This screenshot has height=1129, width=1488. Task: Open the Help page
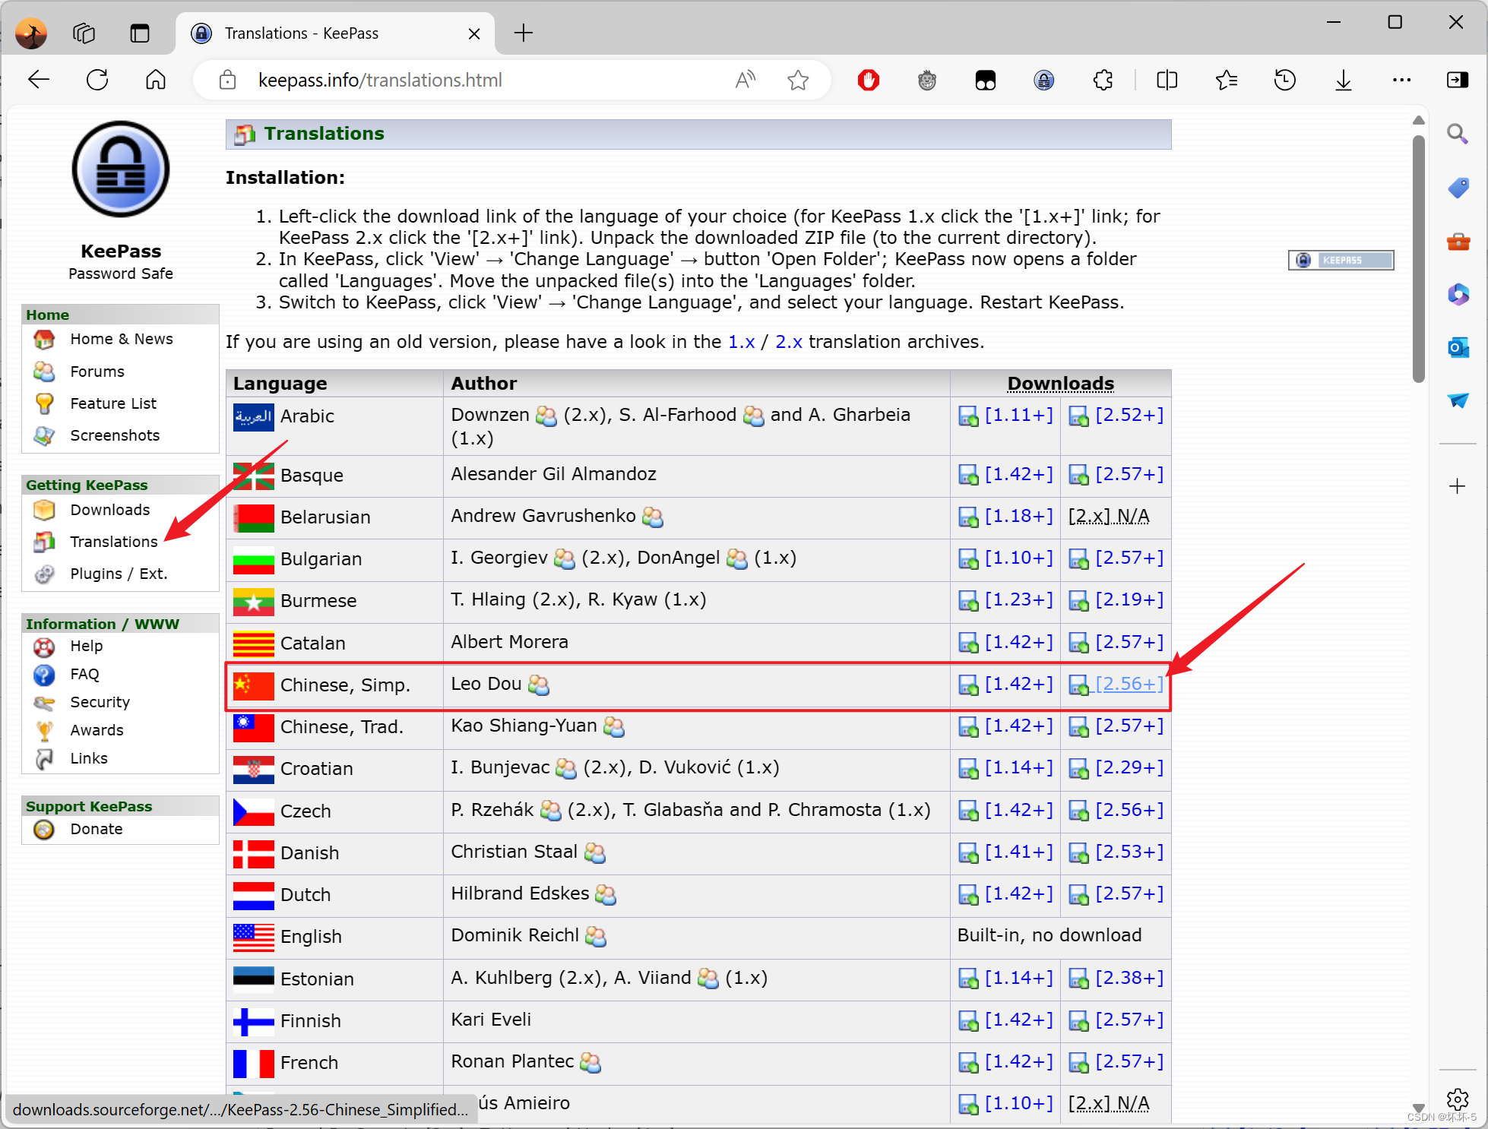pos(87,646)
